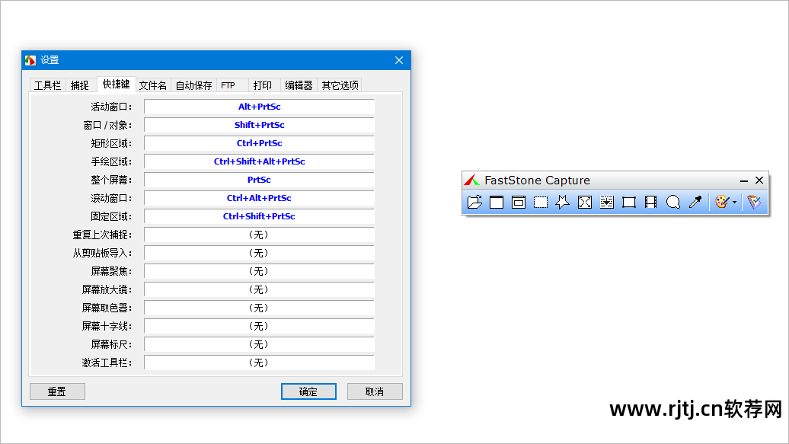Switch to the 捕捉 tab

point(79,85)
